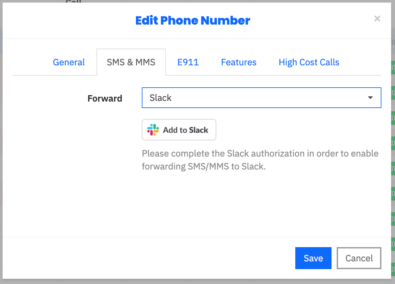Click the Forward field label
395x284 pixels.
[x=105, y=98]
